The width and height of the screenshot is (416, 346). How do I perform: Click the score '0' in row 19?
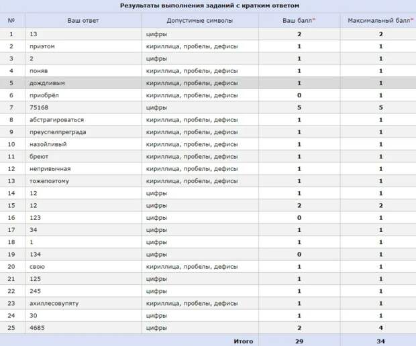299,255
